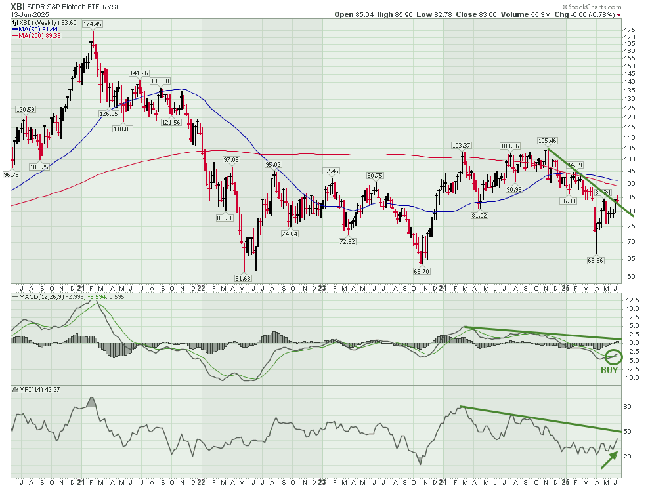Click the 118.03 price label
The image size is (650, 488).
[x=123, y=129]
